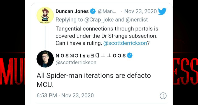Image resolution: width=198 pixels, height=105 pixels.
Task: Click the truncated @Man... handle
Action: [x=107, y=12]
